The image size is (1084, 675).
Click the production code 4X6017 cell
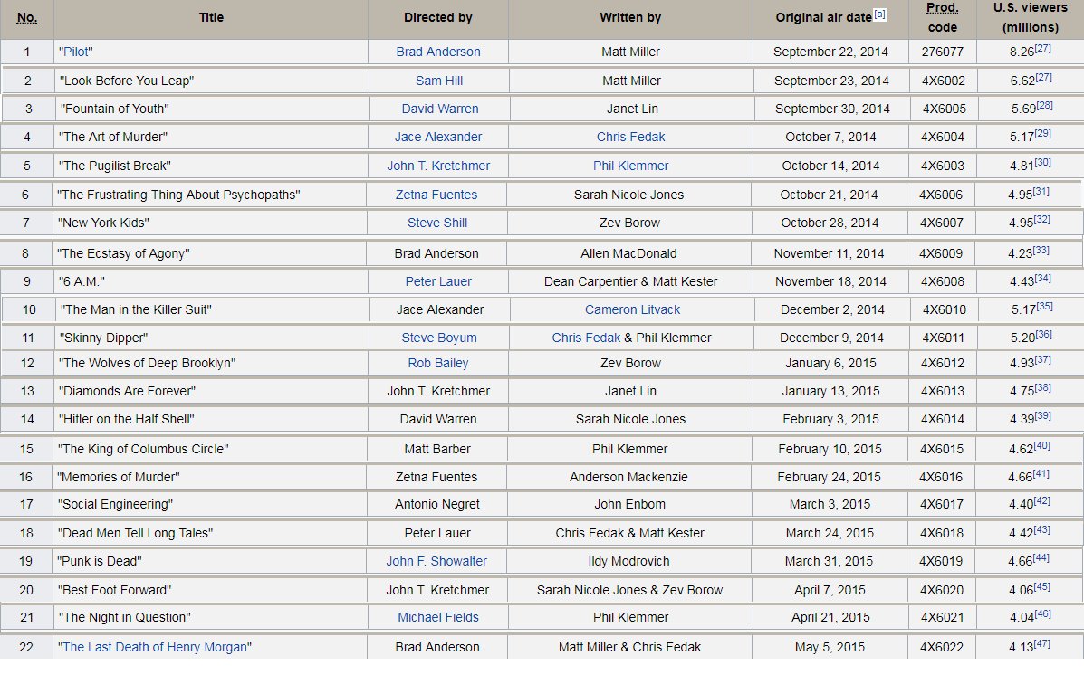coord(943,504)
